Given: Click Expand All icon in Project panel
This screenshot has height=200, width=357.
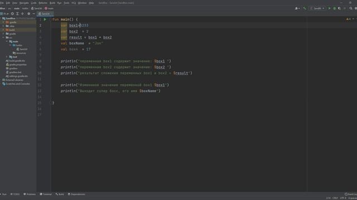Looking at the screenshot, I should pos(17,14).
